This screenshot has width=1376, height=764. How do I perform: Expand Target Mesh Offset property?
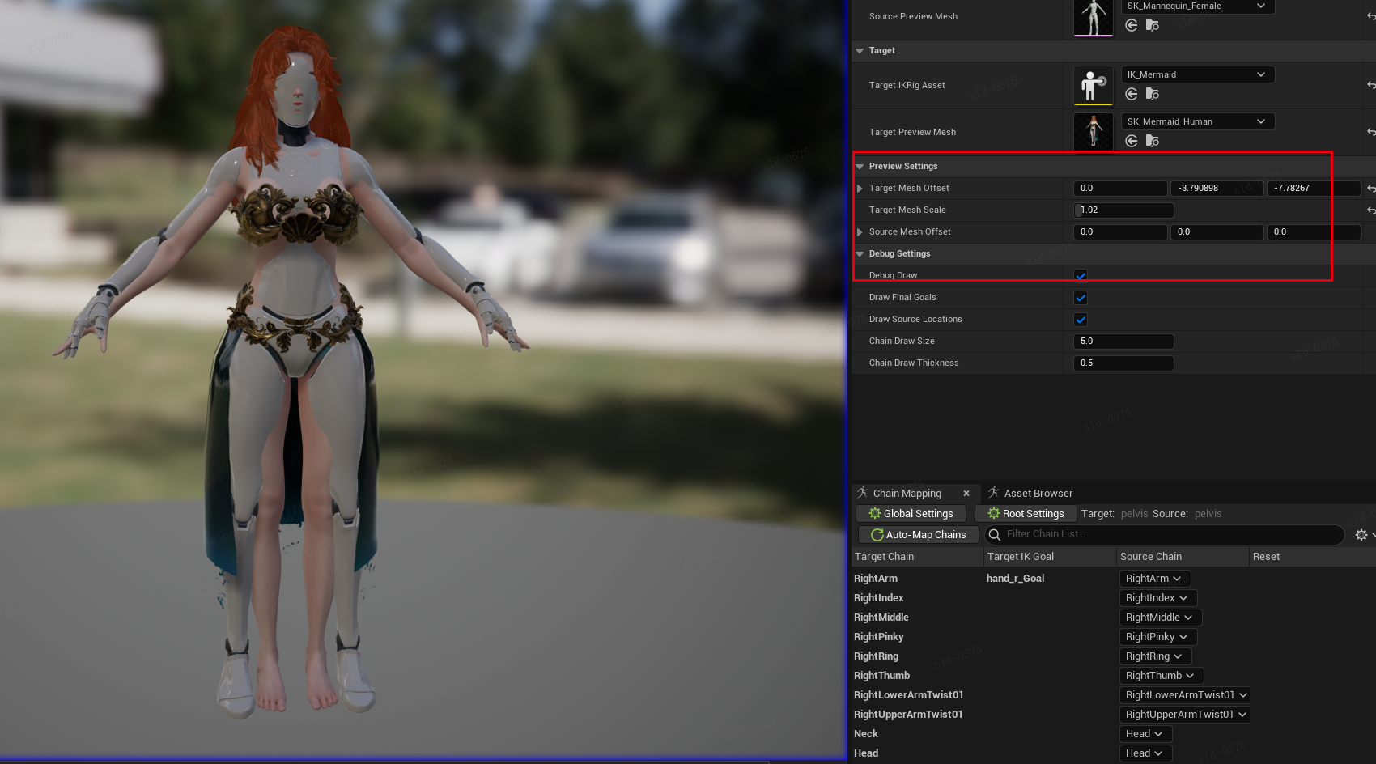860,188
